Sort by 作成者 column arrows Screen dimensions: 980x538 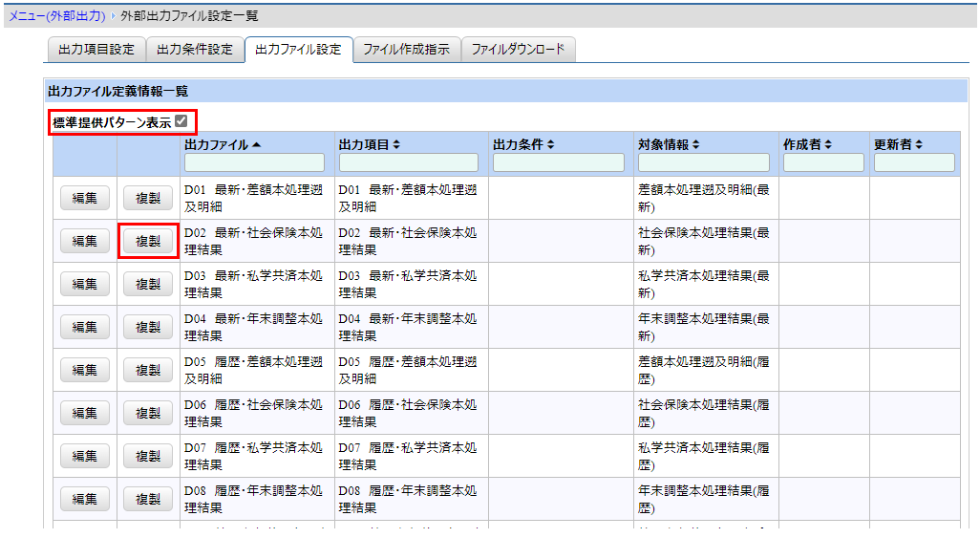pos(828,144)
